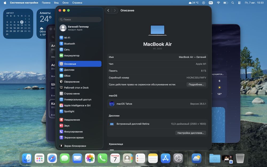Viewport: 267px width, 167px height.
Task: Open Системные настройки menu
Action: 24,3
